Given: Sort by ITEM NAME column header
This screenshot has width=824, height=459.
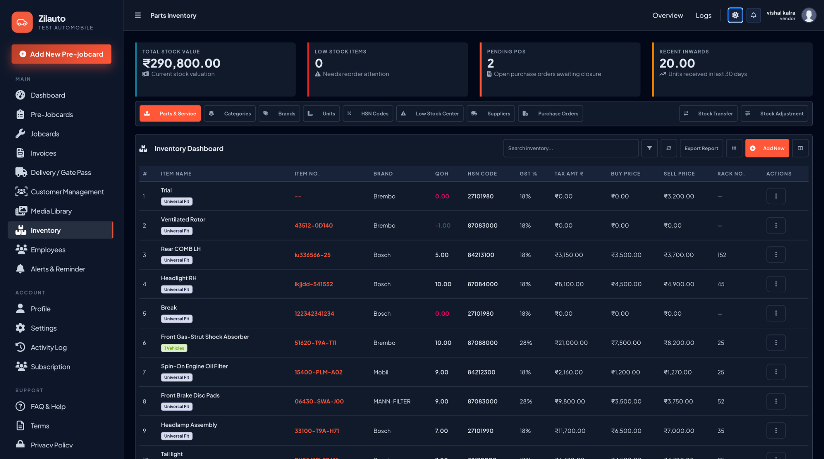Looking at the screenshot, I should coord(176,174).
